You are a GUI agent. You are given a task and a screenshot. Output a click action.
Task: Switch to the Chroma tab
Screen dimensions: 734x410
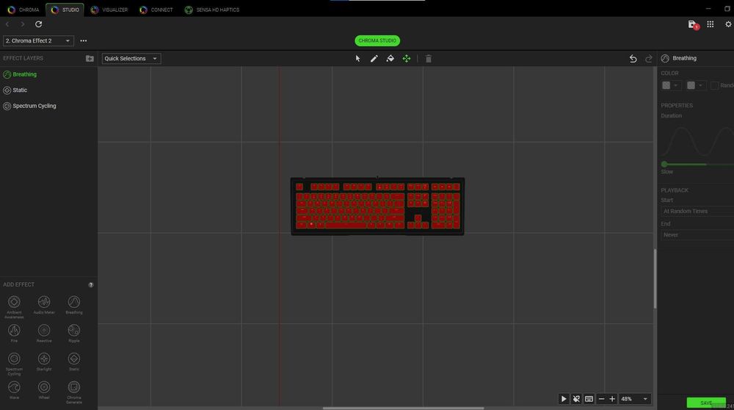pyautogui.click(x=23, y=10)
